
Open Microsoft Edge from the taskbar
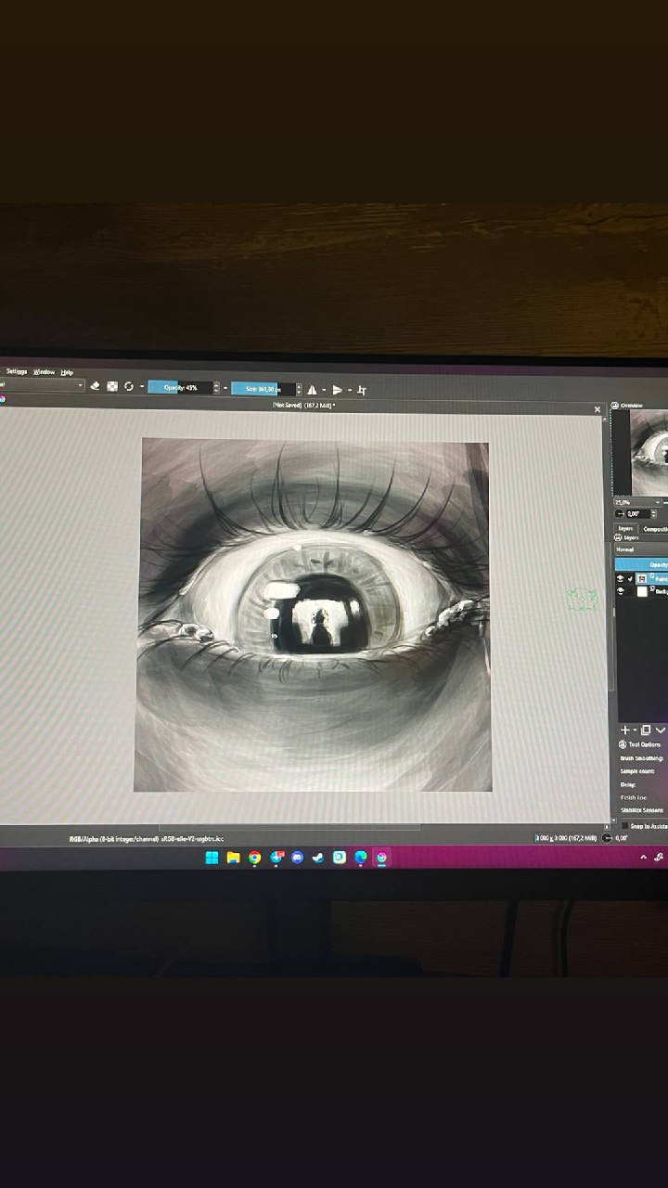point(360,858)
